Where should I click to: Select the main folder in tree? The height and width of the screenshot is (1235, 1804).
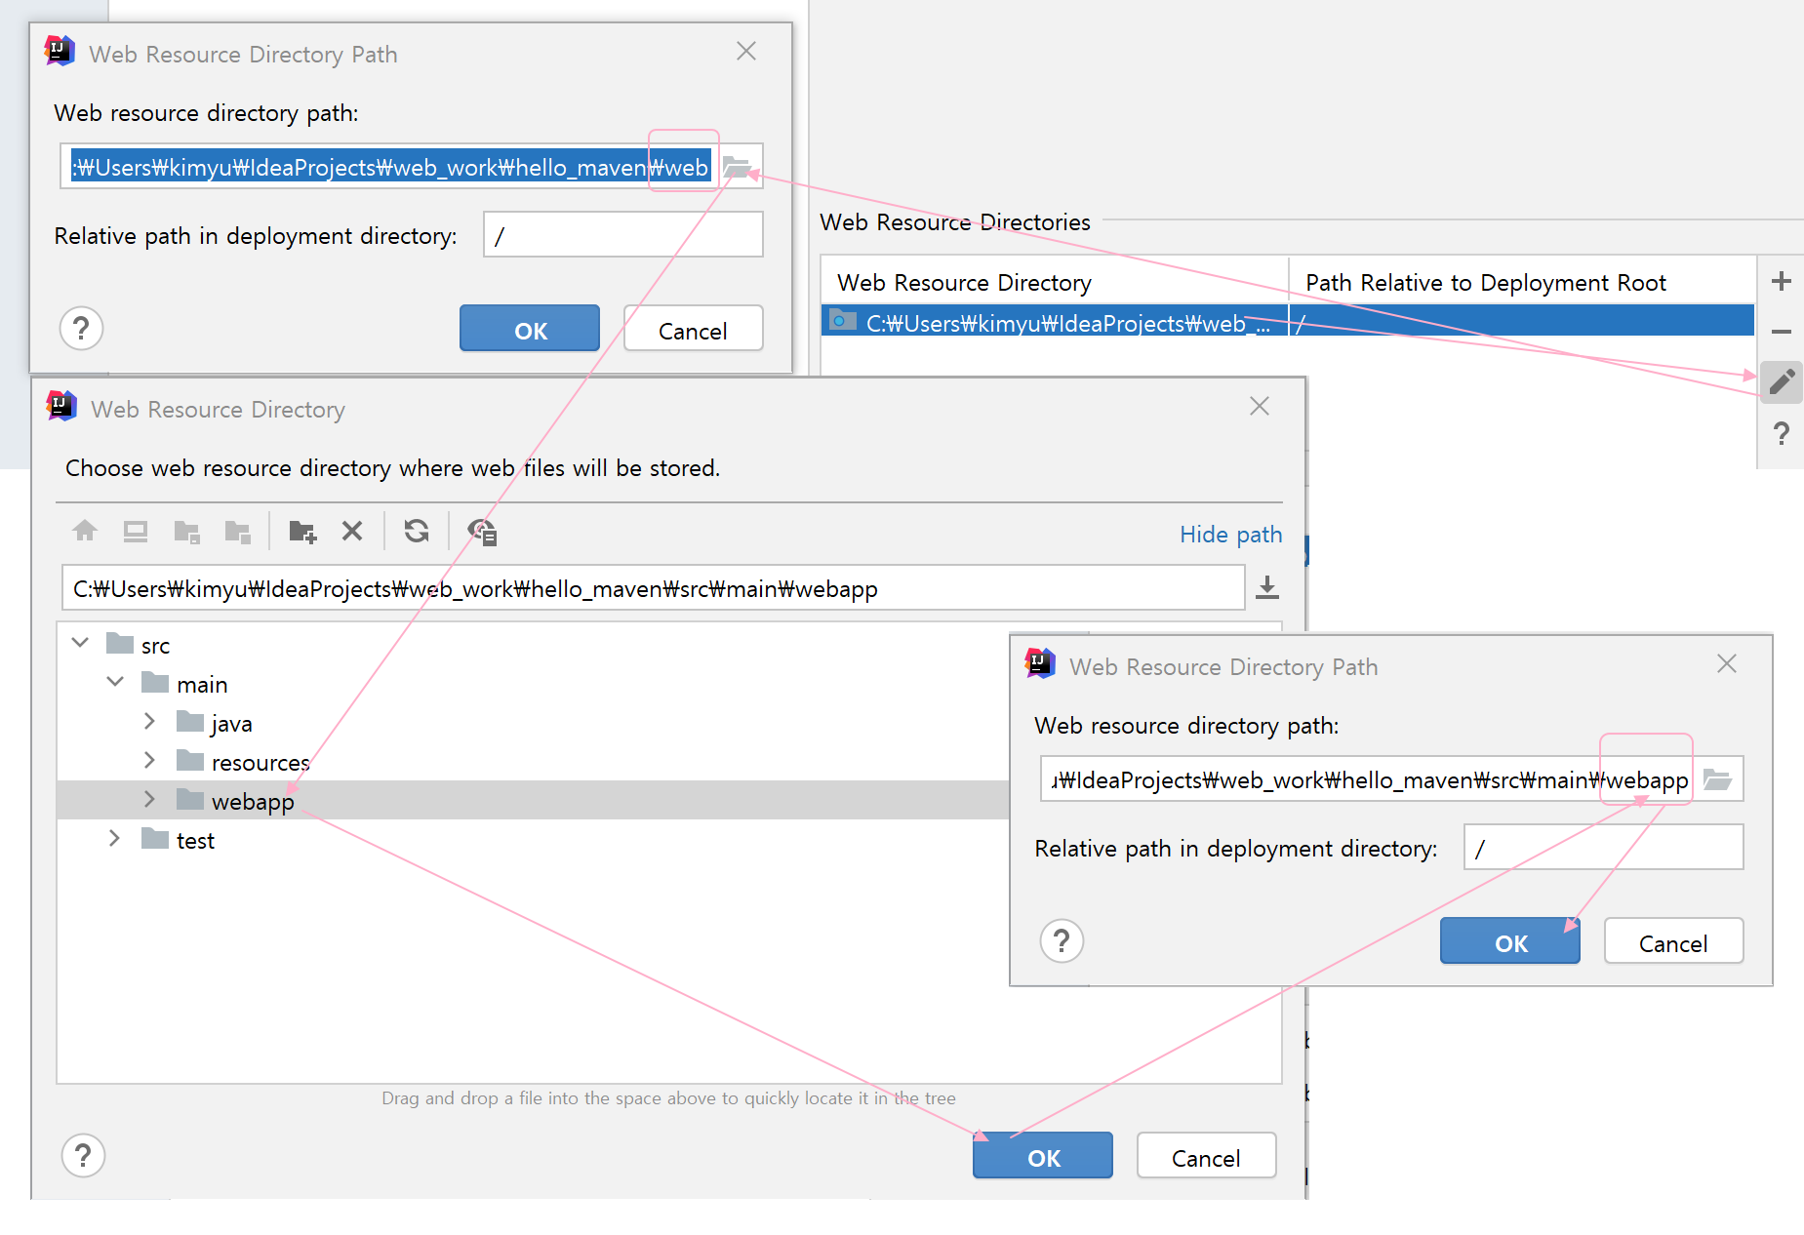point(184,684)
